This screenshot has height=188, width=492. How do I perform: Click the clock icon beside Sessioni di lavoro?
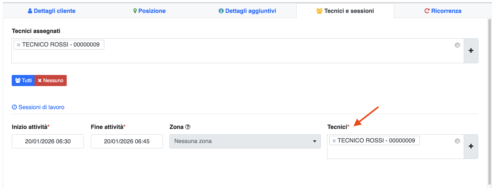14,107
